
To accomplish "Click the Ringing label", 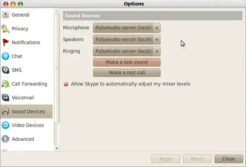I will pos(72,51).
